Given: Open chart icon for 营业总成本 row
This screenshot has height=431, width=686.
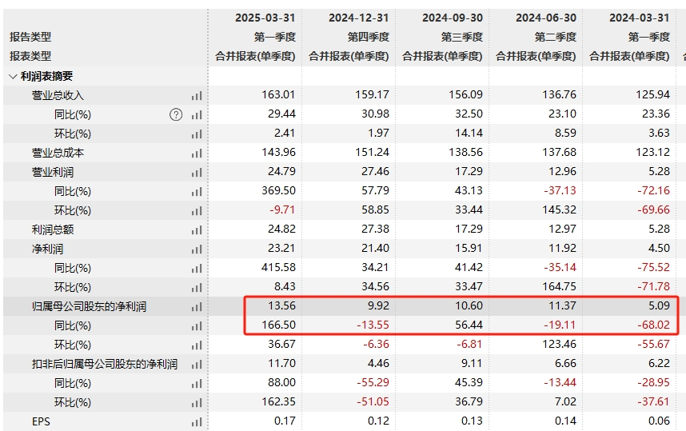Looking at the screenshot, I should click(x=197, y=154).
